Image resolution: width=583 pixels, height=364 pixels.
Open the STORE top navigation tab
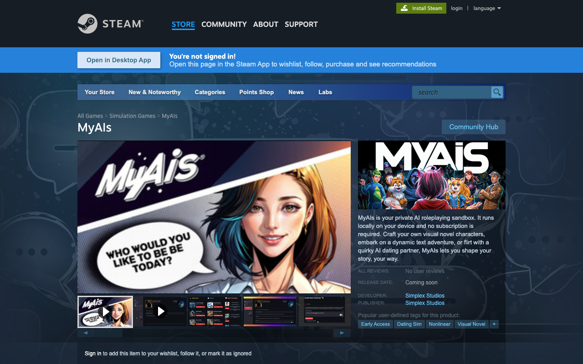183,24
